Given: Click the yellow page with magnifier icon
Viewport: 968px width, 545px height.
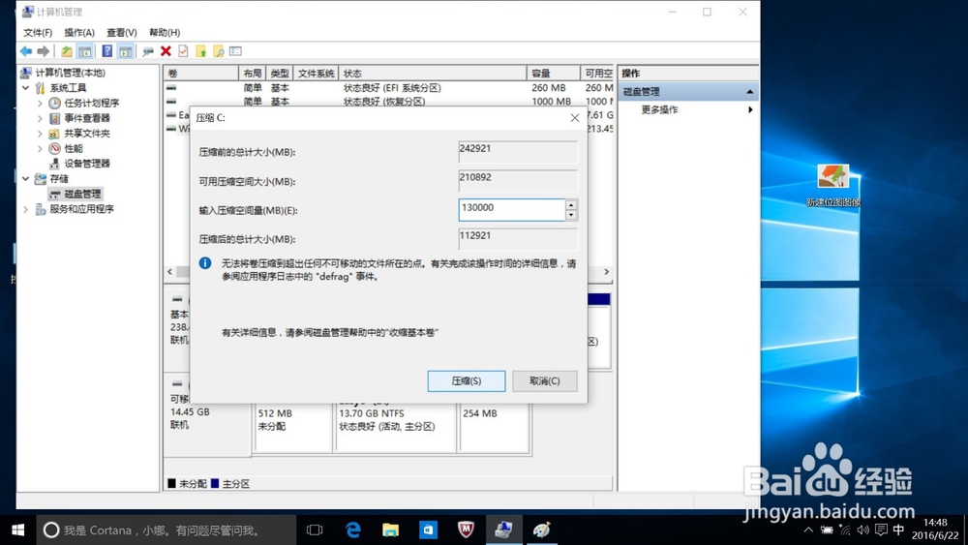Looking at the screenshot, I should click(x=219, y=51).
